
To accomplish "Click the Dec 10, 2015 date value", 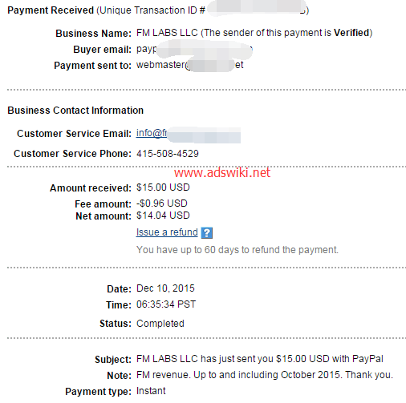I will tap(165, 288).
